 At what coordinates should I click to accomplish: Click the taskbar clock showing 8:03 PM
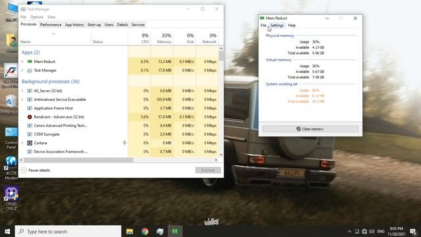coord(396,231)
